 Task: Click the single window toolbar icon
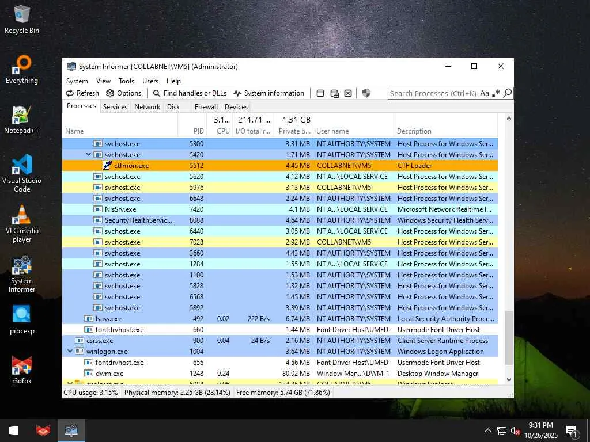(x=320, y=93)
